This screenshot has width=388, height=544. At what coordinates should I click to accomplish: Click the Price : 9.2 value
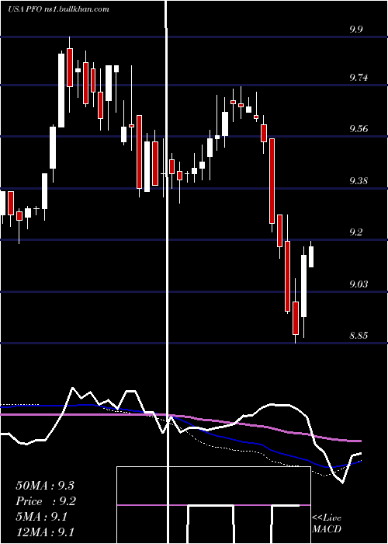click(x=46, y=501)
